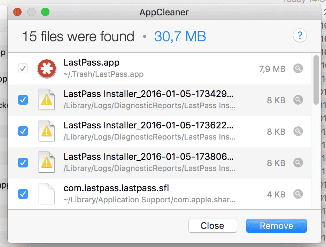Screen dimensions: 326x247
Task: Select the LastPass Installer_2016-01-05-173622 file name
Action: [148, 125]
